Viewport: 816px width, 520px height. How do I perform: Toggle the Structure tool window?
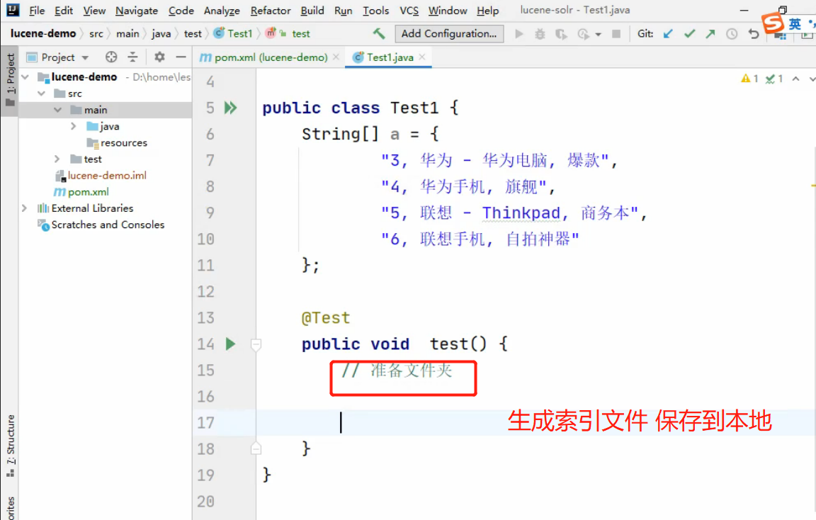10,446
